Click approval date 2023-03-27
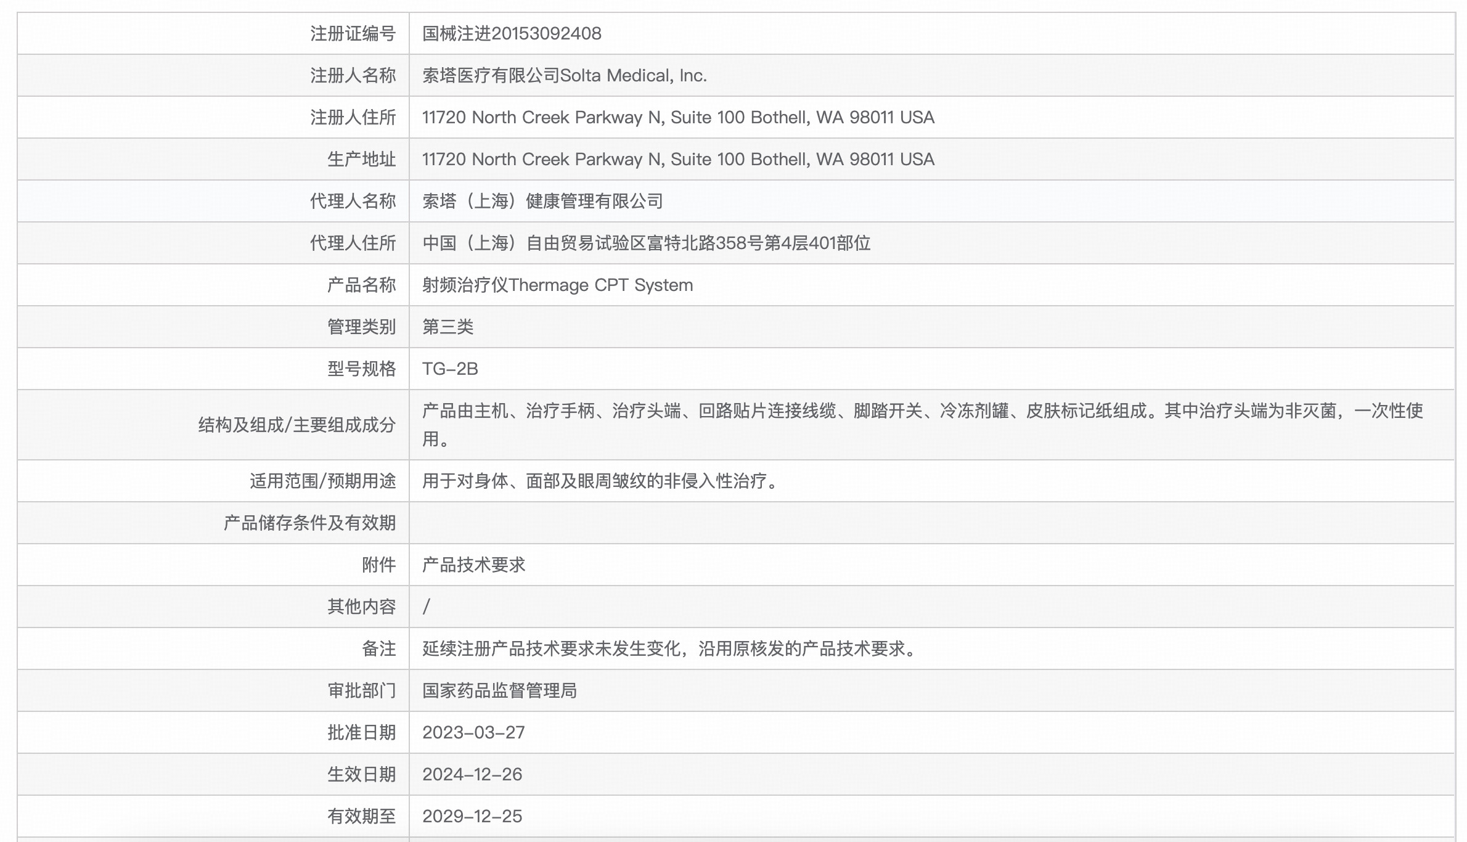The image size is (1467, 842). pyautogui.click(x=473, y=732)
